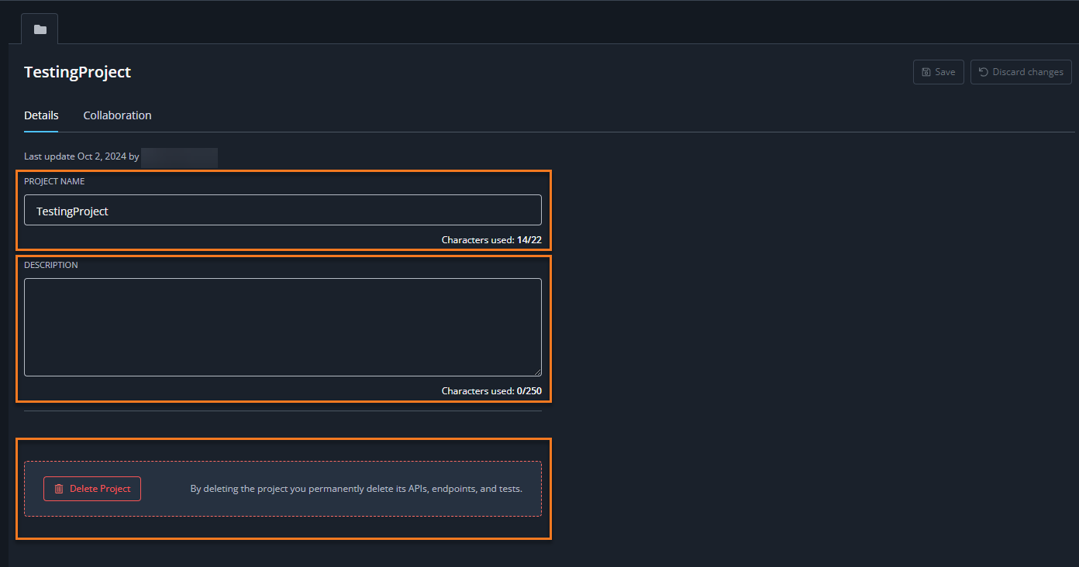Click the TestingProject page heading
Screen dimensions: 1079x567
click(x=78, y=72)
